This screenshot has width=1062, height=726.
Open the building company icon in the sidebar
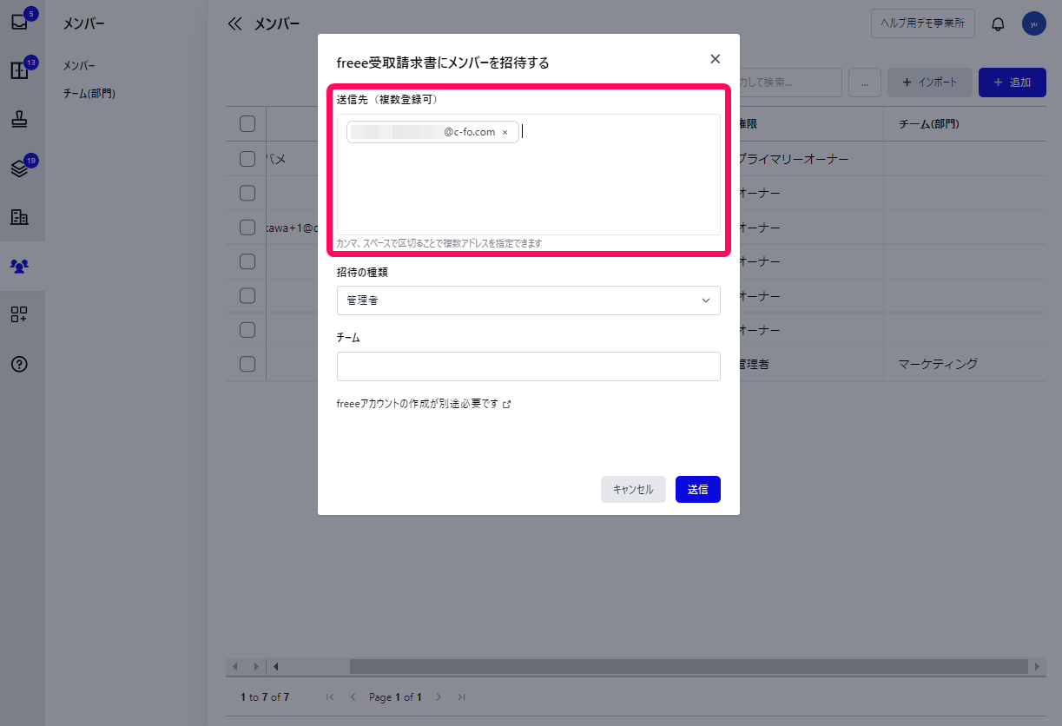[20, 217]
